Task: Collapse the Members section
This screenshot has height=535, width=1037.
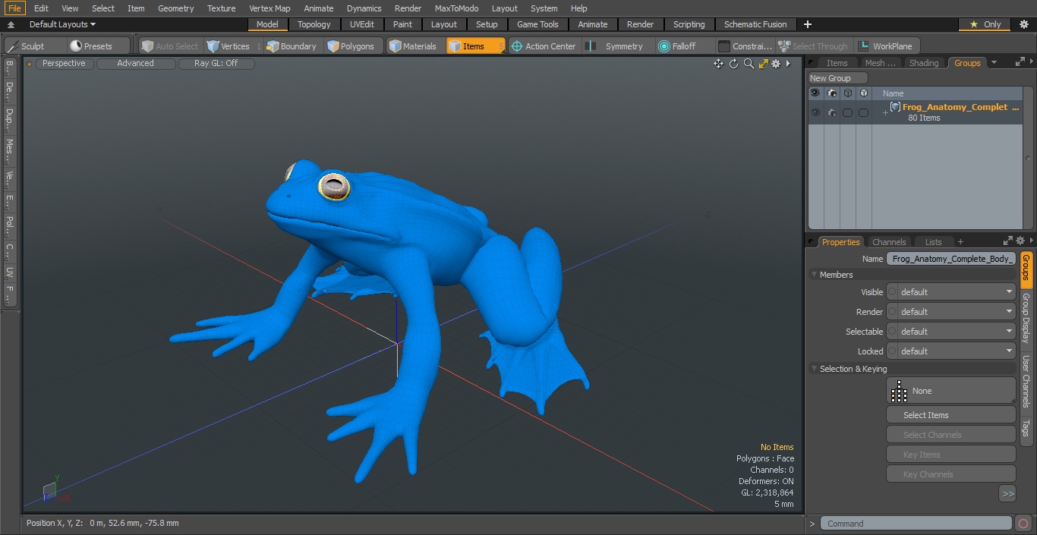Action: (815, 275)
